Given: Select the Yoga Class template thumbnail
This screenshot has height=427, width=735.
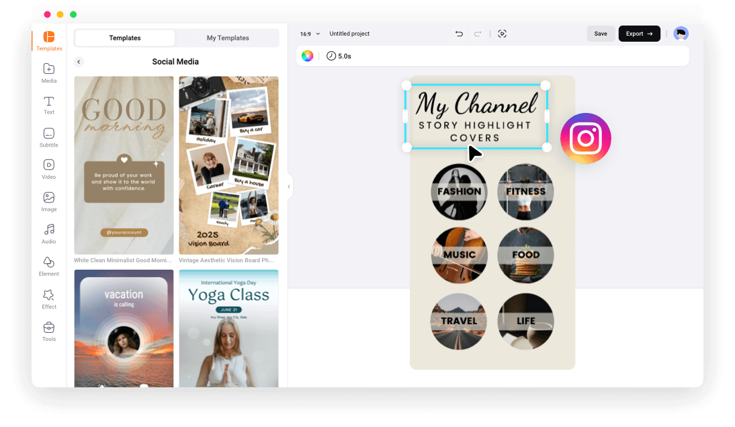Looking at the screenshot, I should tap(228, 328).
